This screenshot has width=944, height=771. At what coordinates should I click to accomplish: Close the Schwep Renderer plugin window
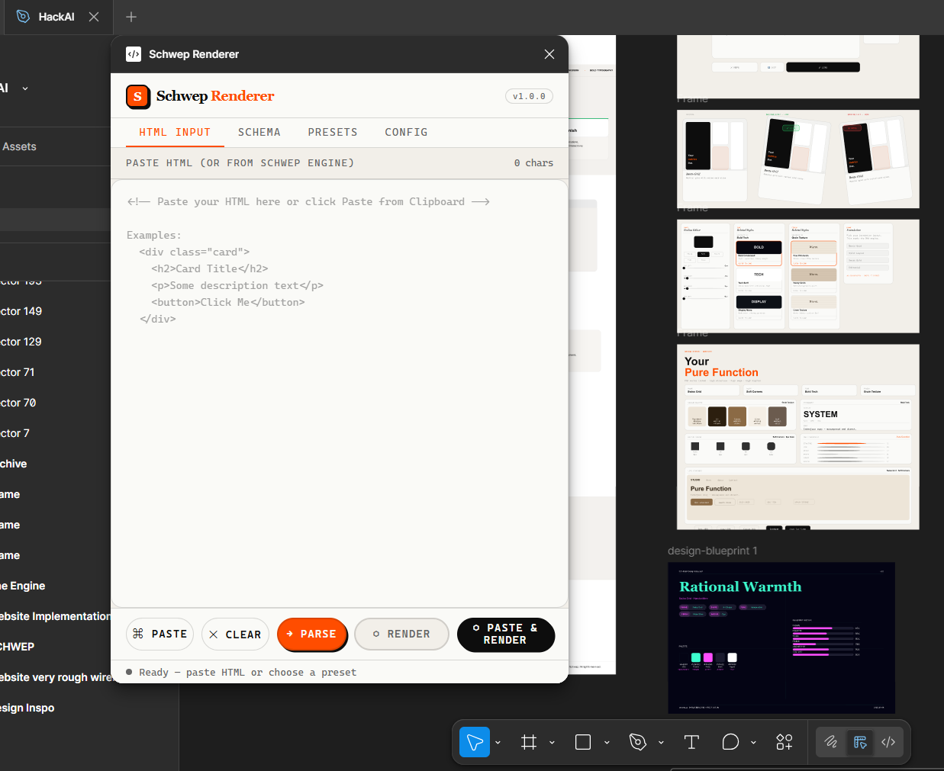(549, 54)
